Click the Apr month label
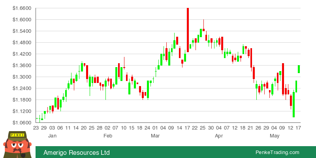 pos(219,136)
